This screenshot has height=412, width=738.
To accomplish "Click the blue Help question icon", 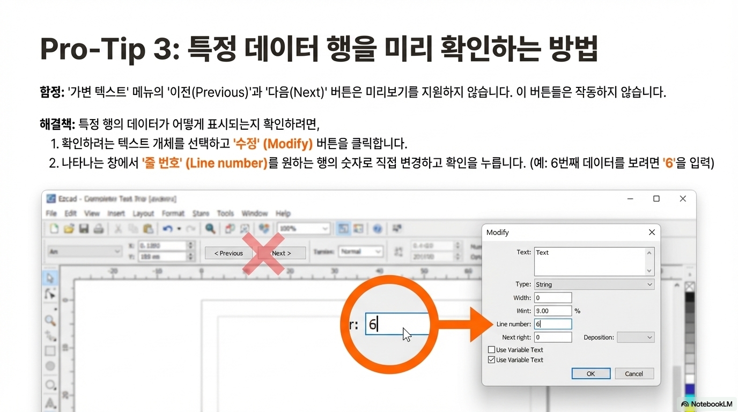I will coord(378,229).
